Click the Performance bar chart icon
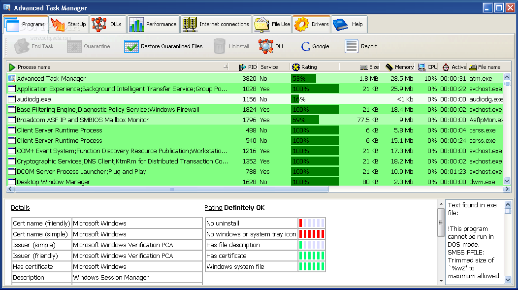The height and width of the screenshot is (290, 518). (136, 25)
